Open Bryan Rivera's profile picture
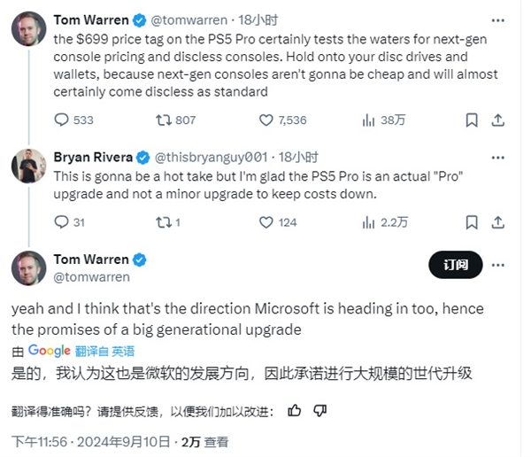This screenshot has width=531, height=457. (28, 165)
